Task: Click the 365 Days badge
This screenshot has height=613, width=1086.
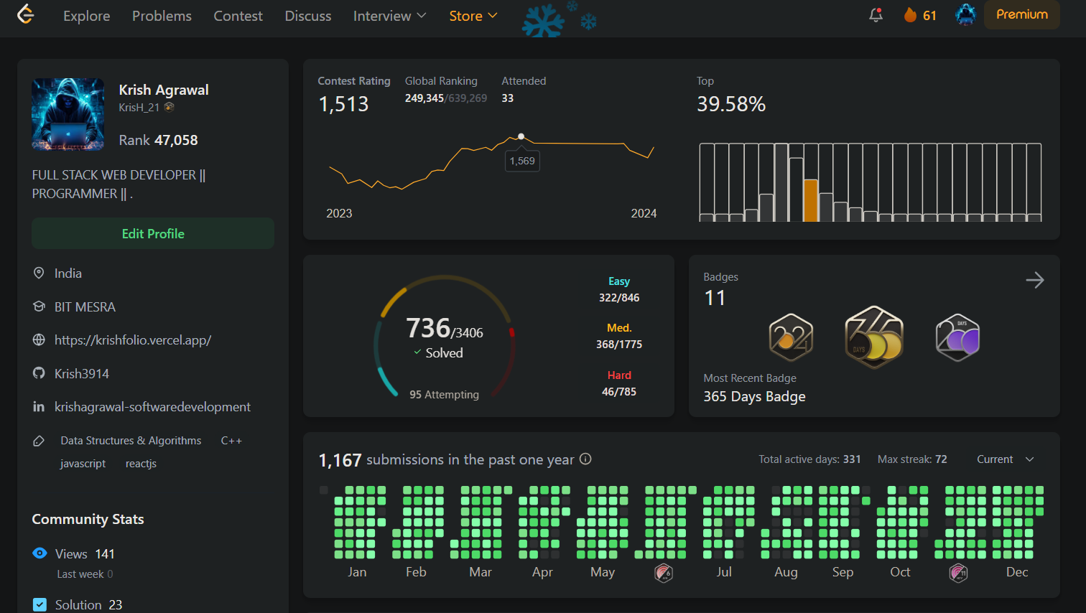Action: [874, 337]
